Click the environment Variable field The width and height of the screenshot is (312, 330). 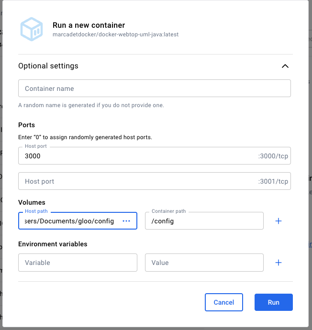78,263
